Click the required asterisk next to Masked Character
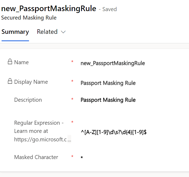The height and width of the screenshot is (177, 189). pyautogui.click(x=72, y=157)
